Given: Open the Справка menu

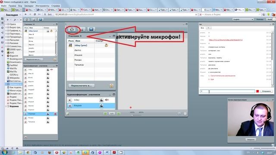Looking at the screenshot, I should click(56, 6).
